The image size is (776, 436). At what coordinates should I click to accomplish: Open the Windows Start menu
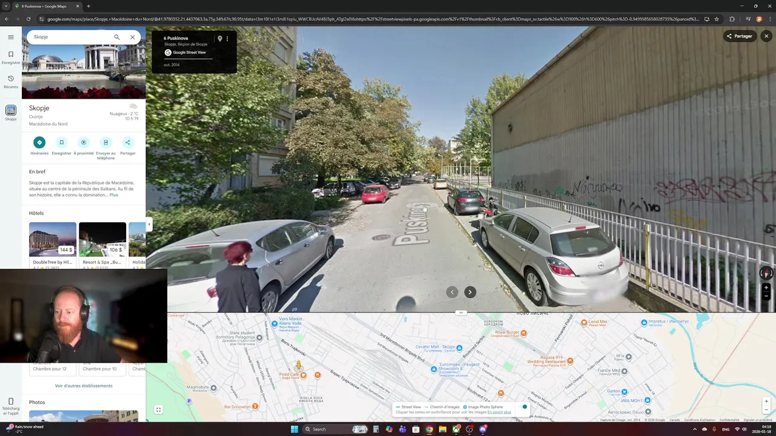(294, 429)
